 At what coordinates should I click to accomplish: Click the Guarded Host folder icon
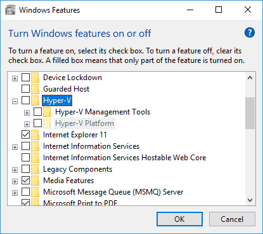35,89
